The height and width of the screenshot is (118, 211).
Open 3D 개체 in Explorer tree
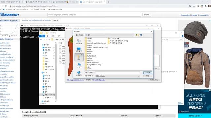point(46,76)
